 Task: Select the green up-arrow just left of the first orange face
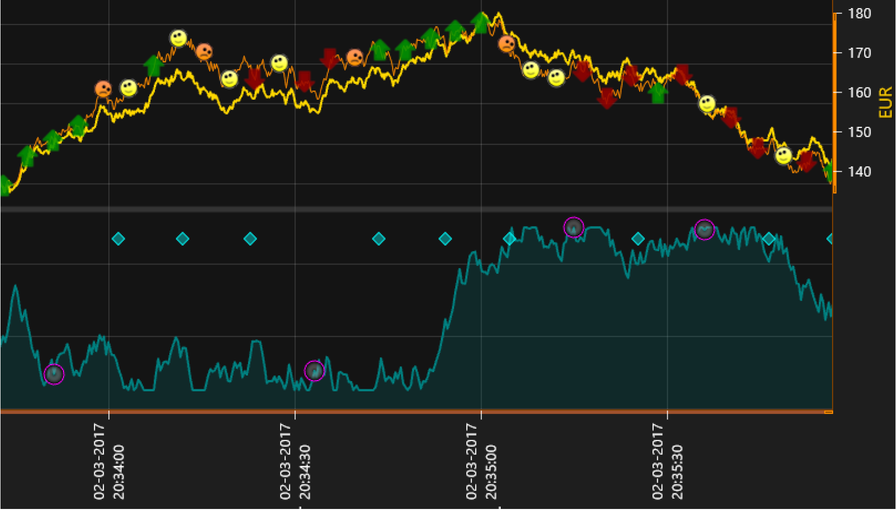click(78, 126)
